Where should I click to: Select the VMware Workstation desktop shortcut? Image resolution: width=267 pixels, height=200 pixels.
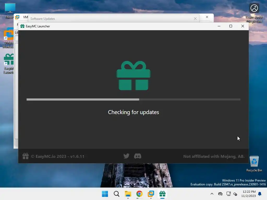[8, 38]
